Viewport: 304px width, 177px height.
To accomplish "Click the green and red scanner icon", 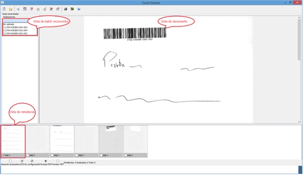I will 72,9.
